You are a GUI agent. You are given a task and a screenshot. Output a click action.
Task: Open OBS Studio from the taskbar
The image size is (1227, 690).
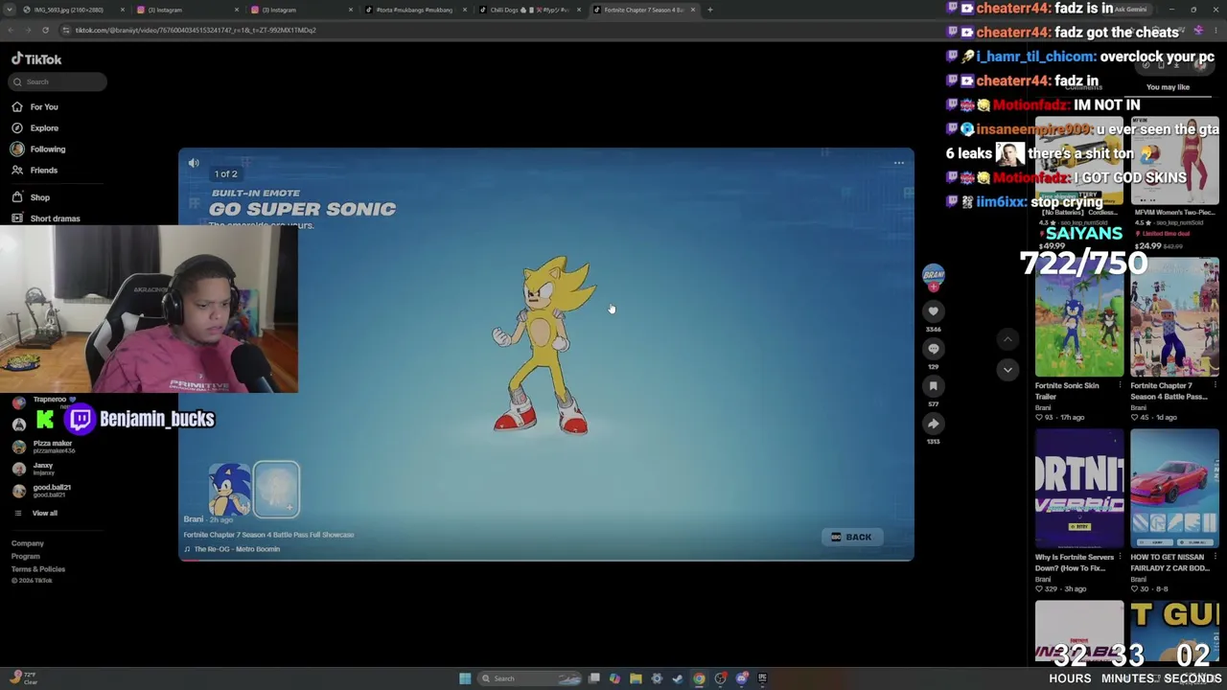(720, 678)
